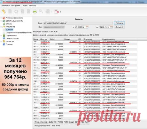The image size is (147, 129).
Task: Open the end date calendar picker
Action: [x=111, y=27]
